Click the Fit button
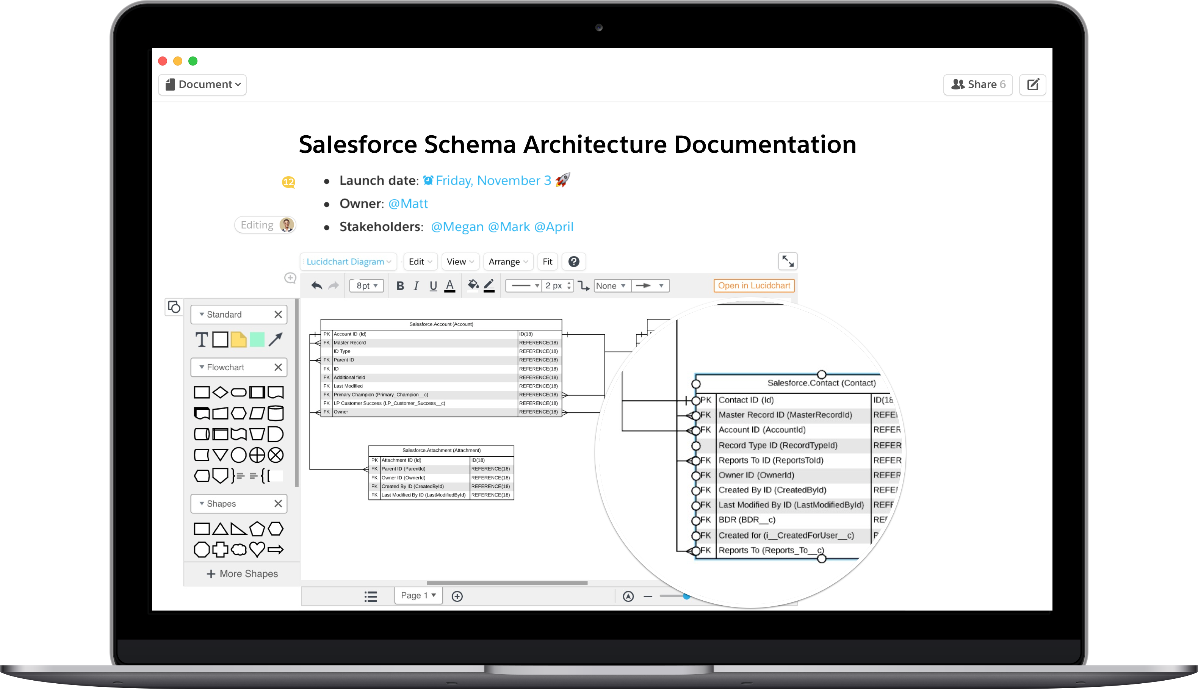 547,262
